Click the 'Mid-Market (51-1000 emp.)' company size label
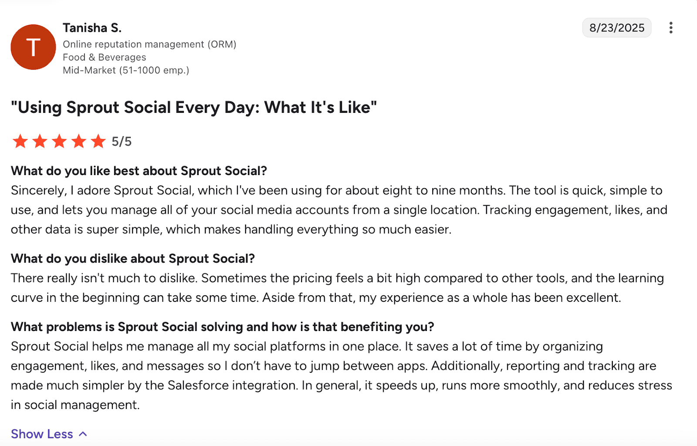The width and height of the screenshot is (697, 446). (126, 71)
